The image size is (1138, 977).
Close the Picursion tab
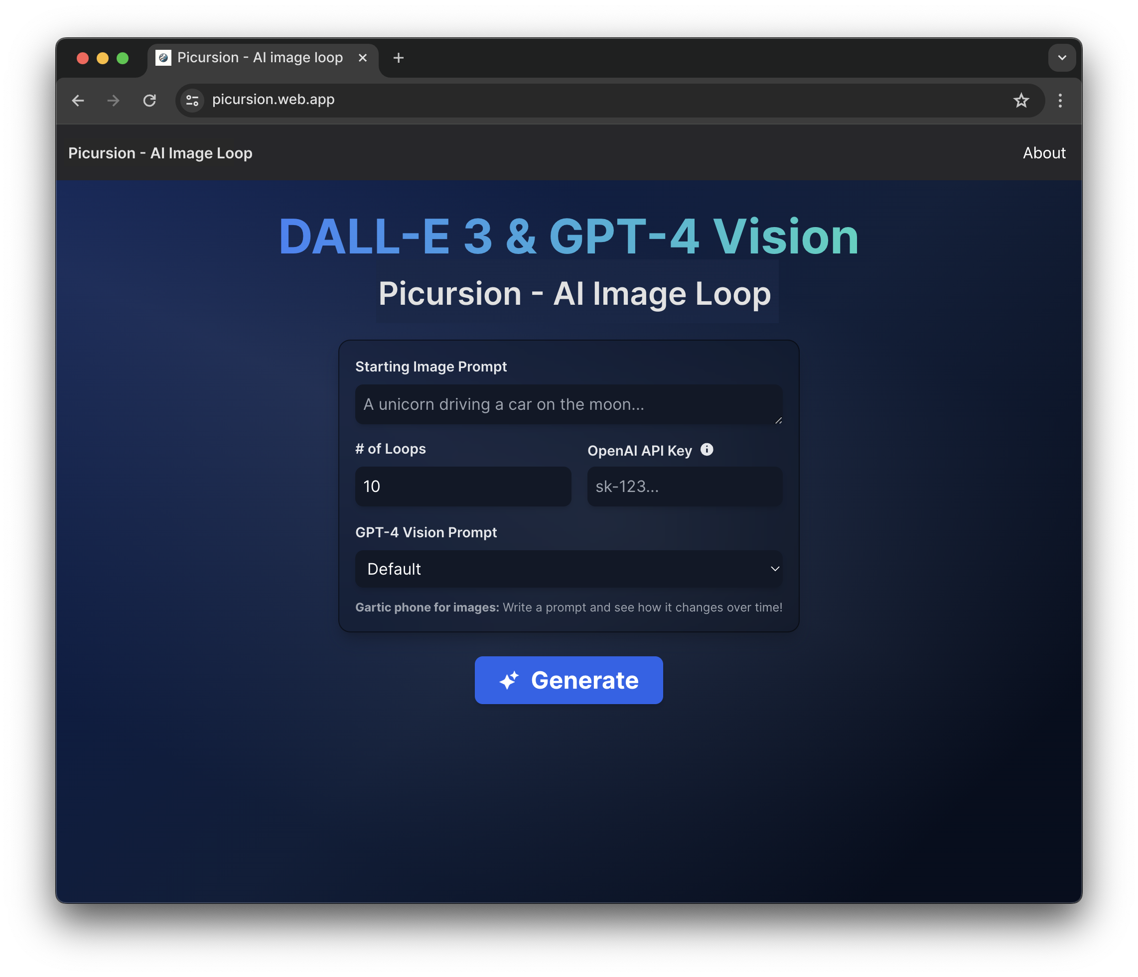363,58
